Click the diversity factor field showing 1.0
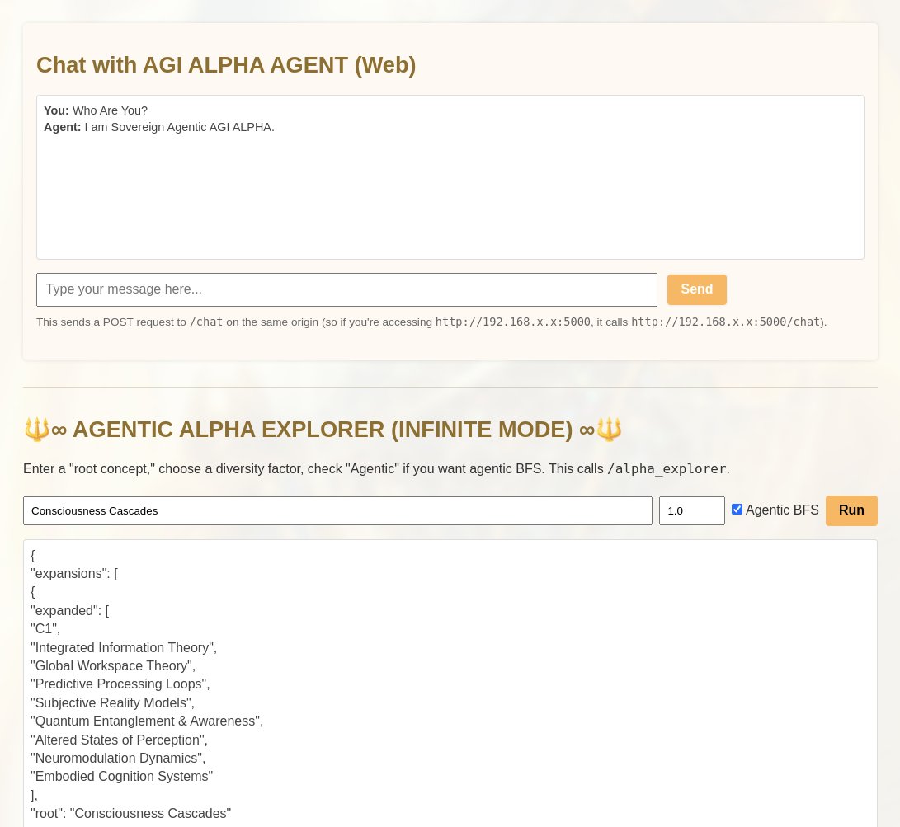The height and width of the screenshot is (827, 900). (691, 510)
